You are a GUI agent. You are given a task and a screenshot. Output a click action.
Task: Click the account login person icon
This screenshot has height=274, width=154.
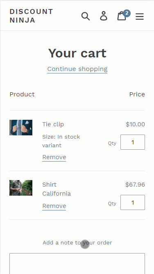(104, 16)
